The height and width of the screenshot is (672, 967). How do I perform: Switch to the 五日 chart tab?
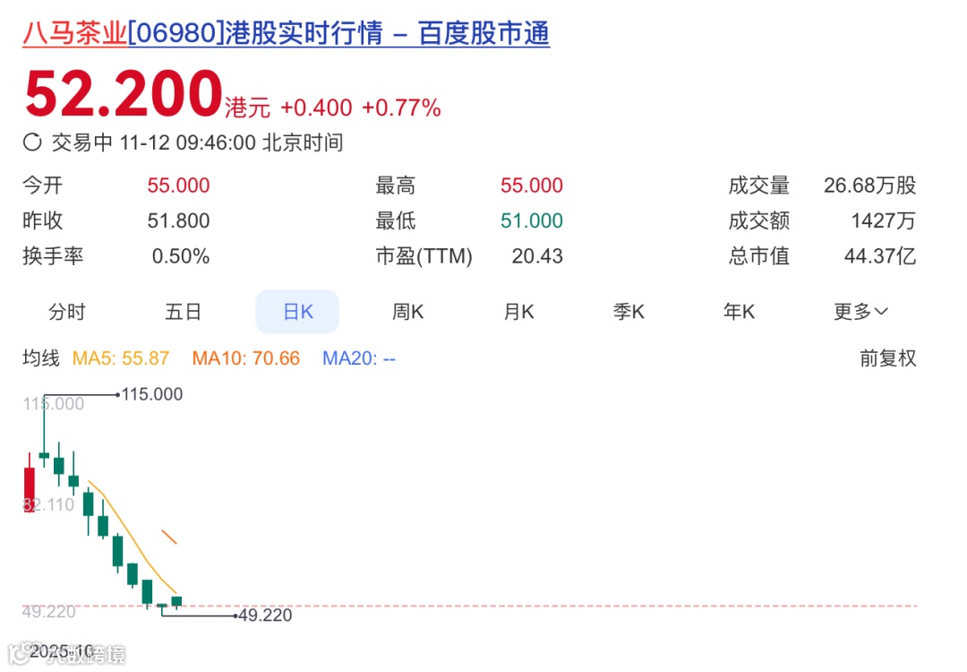click(183, 312)
